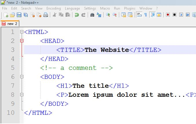This screenshot has width=196, height=124.
Task: Click line number 5 in the margin
Action: [x=13, y=68]
